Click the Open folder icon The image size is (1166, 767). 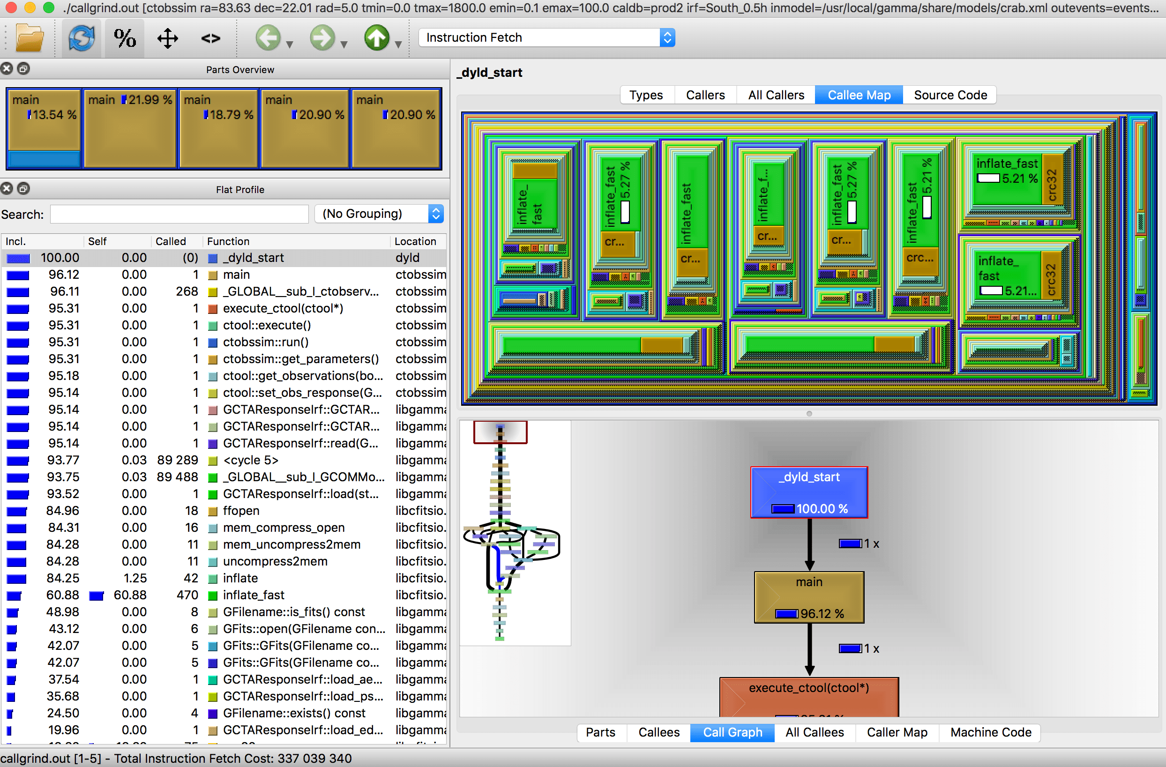[30, 38]
